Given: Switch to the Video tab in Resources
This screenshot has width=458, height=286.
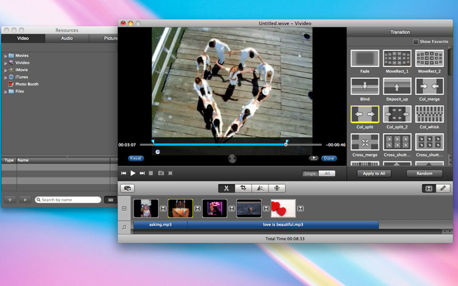Looking at the screenshot, I should (23, 38).
